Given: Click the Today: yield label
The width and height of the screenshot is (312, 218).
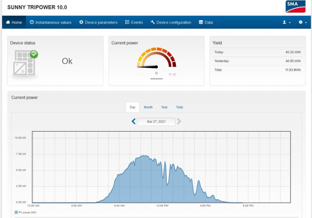Looking at the screenshot, I should [219, 52].
